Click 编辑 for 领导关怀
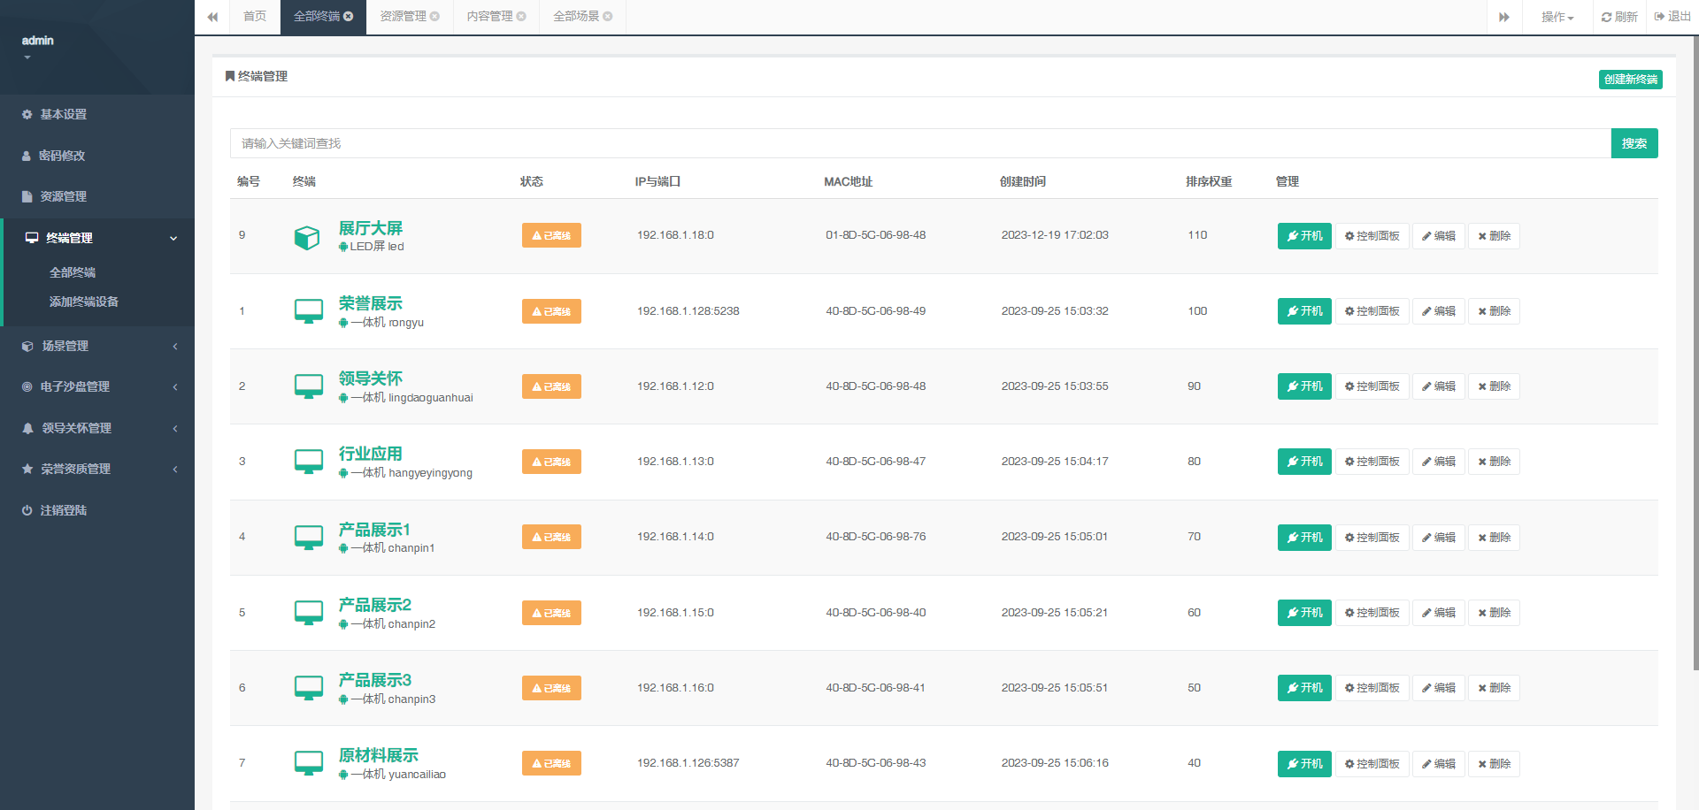The image size is (1699, 810). [1439, 386]
